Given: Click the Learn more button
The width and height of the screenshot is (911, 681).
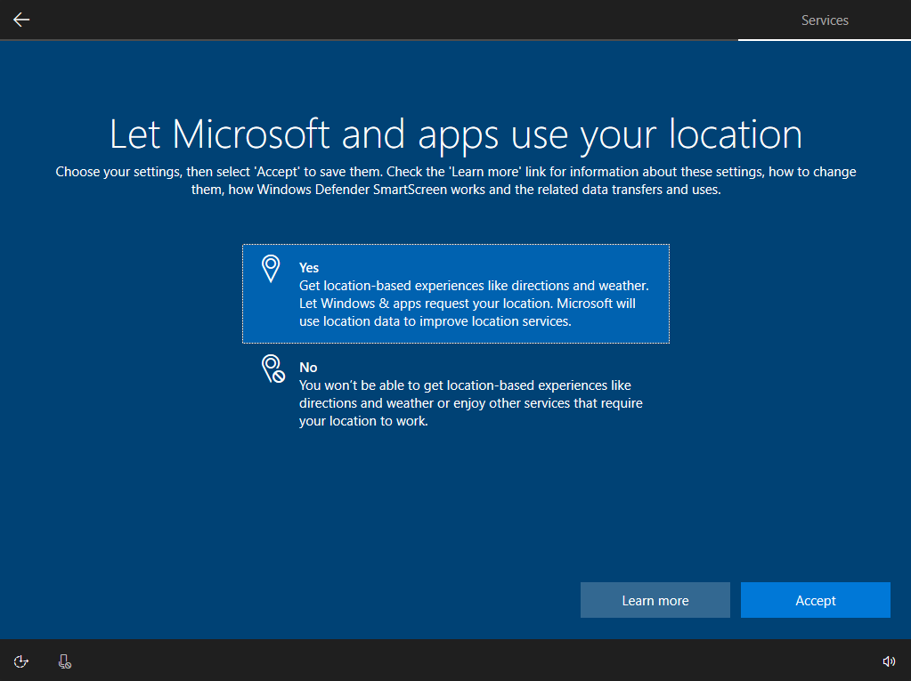Looking at the screenshot, I should click(655, 600).
